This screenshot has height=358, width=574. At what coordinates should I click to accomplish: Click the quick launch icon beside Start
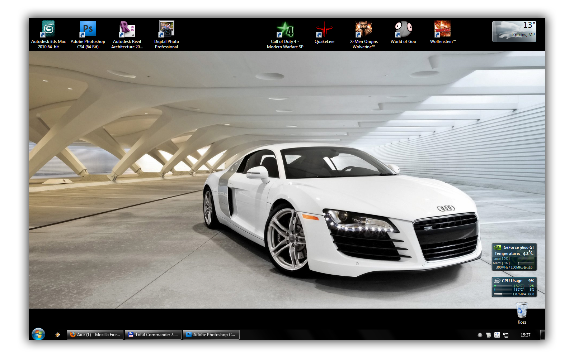click(x=58, y=335)
